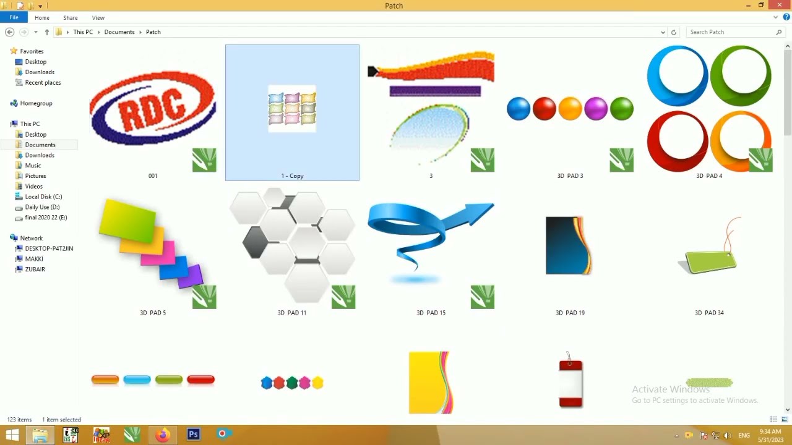792x445 pixels.
Task: Click 'Documents' in address bar
Action: [119, 32]
